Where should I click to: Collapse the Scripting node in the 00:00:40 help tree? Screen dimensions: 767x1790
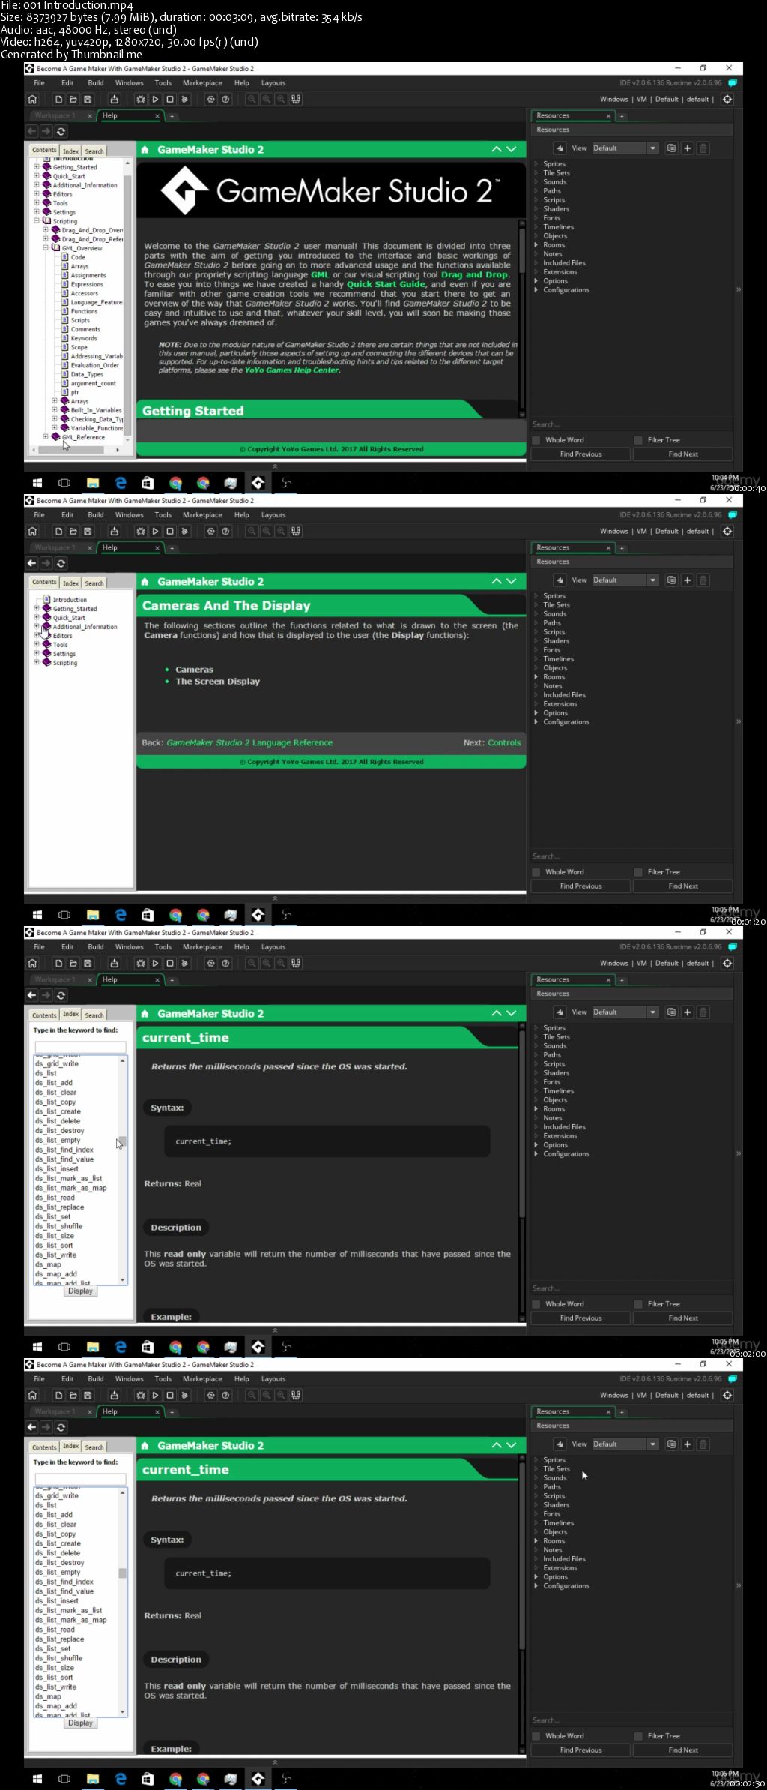(37, 221)
